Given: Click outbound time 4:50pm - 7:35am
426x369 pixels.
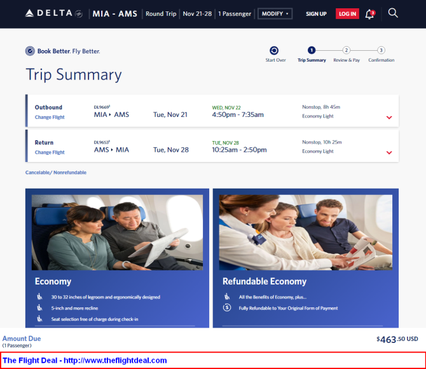Looking at the screenshot, I should (238, 115).
